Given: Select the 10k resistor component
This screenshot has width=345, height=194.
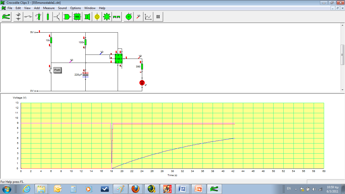Looking at the screenshot, I should (x=51, y=40).
